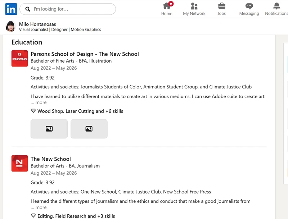Open Milo Hontanosas name link
Screen dimensions: 288x219
point(37,24)
